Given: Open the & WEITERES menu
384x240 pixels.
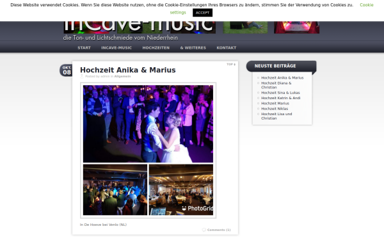Looking at the screenshot, I should [x=193, y=48].
